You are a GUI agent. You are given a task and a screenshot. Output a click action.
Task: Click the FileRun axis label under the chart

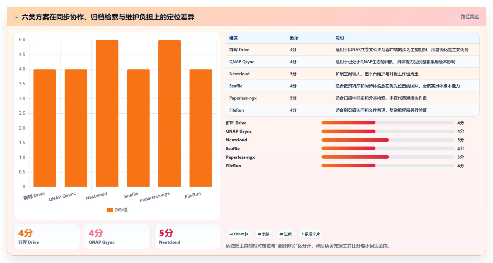pos(193,196)
